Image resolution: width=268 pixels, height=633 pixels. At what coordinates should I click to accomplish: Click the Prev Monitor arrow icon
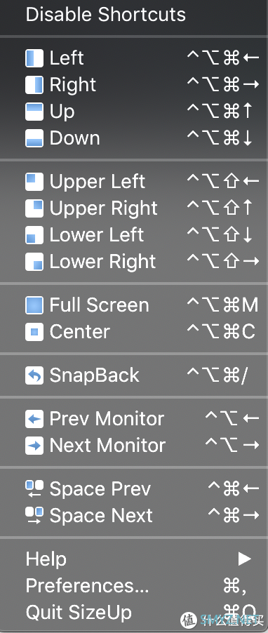coord(34,419)
